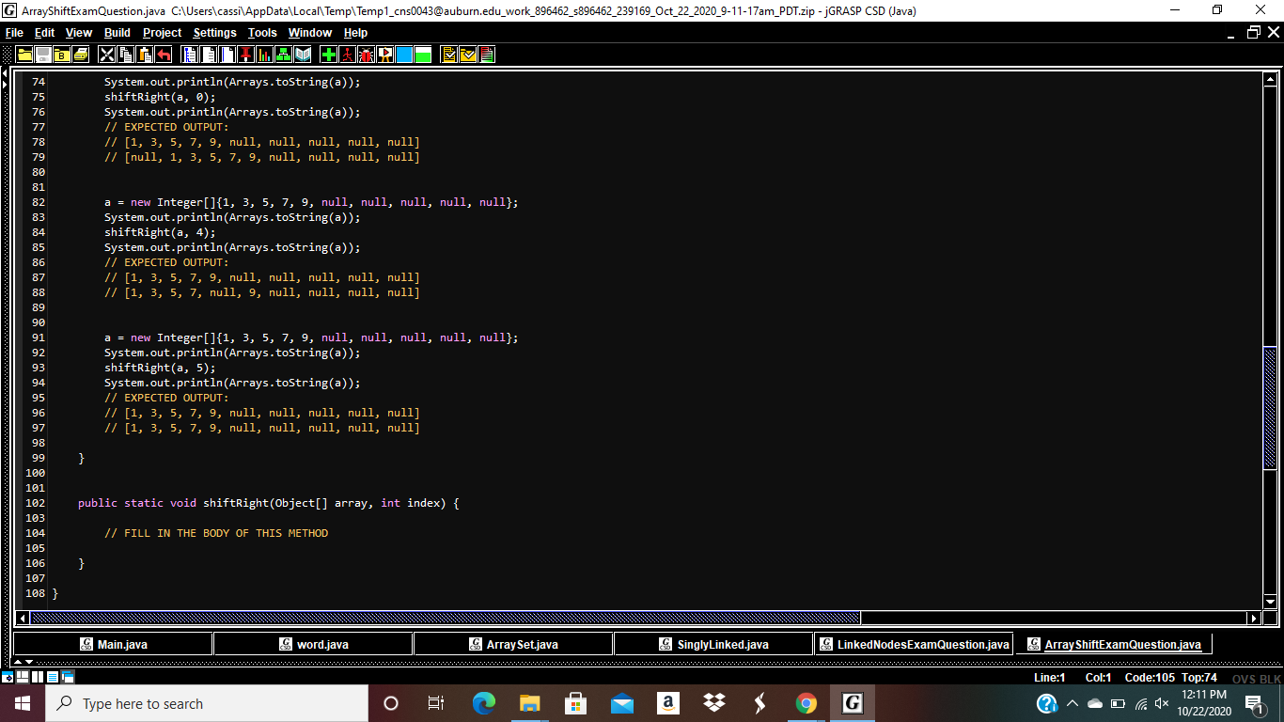Viewport: 1284px width, 722px height.
Task: Open Google Chrome from the taskbar
Action: coord(806,703)
